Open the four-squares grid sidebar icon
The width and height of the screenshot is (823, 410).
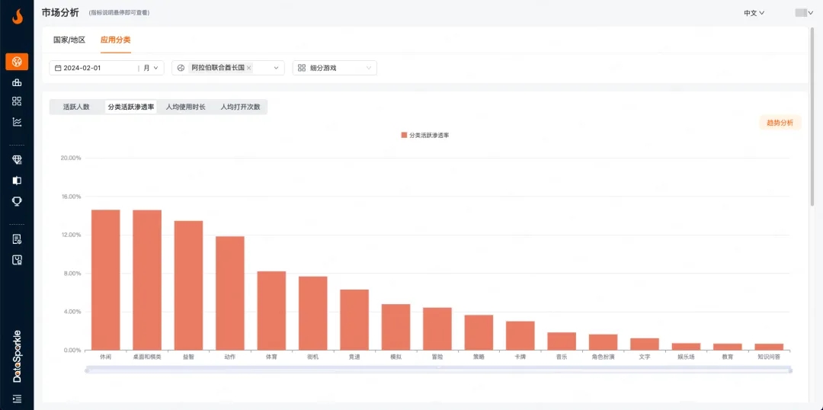(17, 101)
